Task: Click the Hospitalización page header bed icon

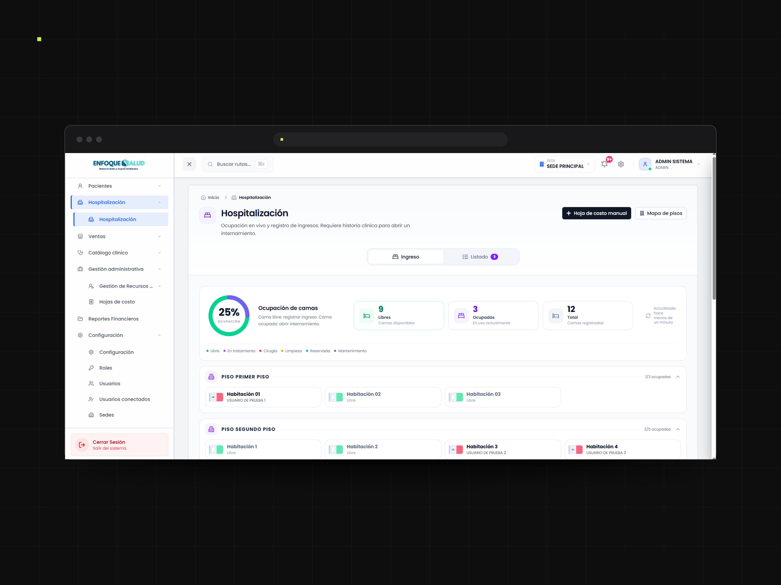Action: (207, 215)
